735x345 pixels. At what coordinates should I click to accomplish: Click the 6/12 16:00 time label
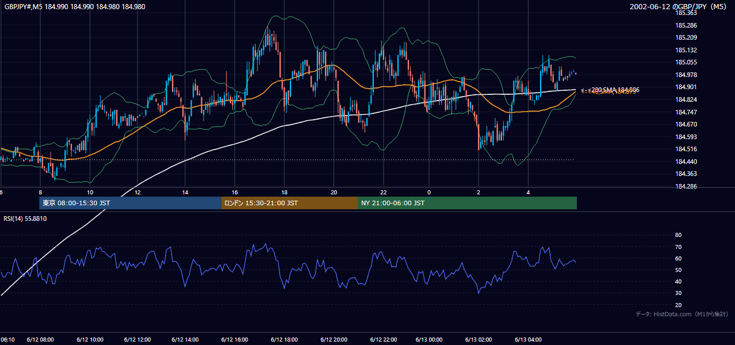[x=235, y=339]
